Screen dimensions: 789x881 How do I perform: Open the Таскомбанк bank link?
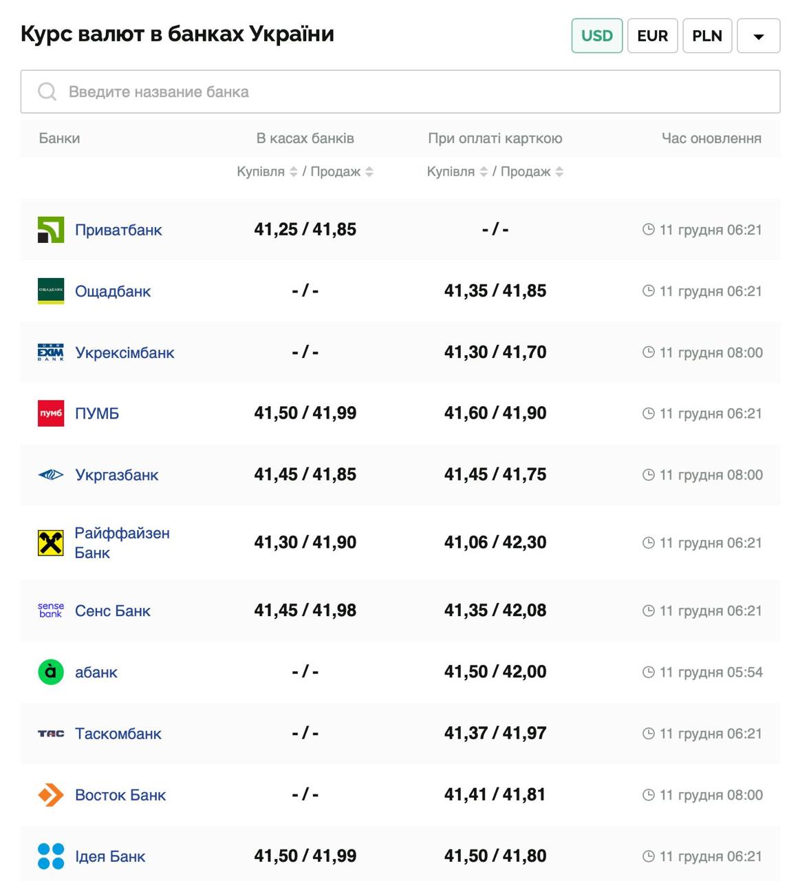[118, 734]
